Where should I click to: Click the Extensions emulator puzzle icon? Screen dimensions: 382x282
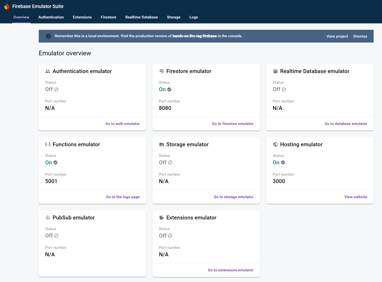161,218
